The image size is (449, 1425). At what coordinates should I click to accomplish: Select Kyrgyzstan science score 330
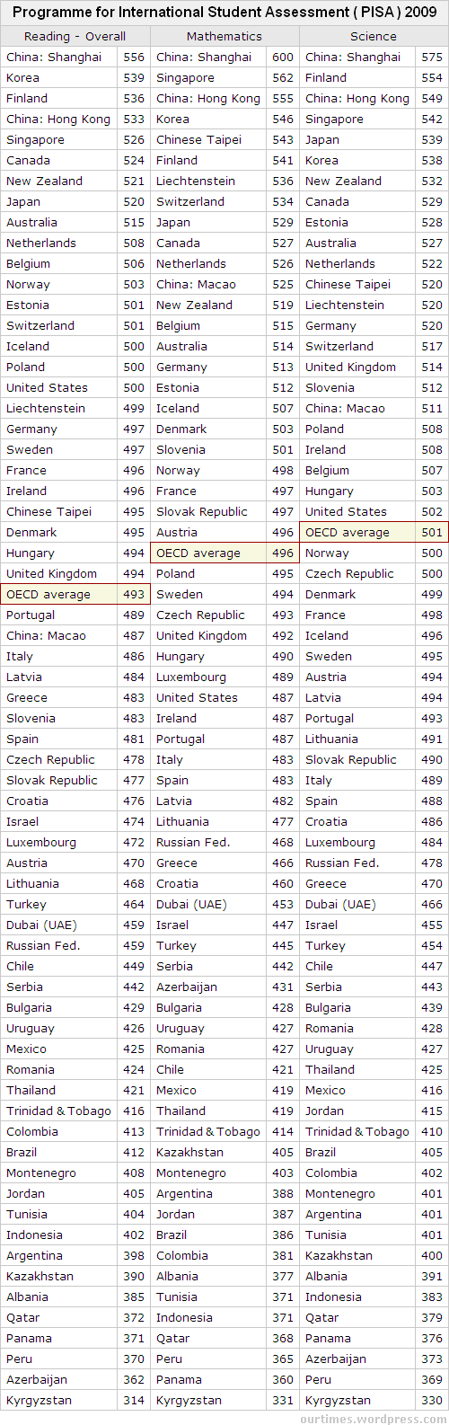coord(432,1400)
